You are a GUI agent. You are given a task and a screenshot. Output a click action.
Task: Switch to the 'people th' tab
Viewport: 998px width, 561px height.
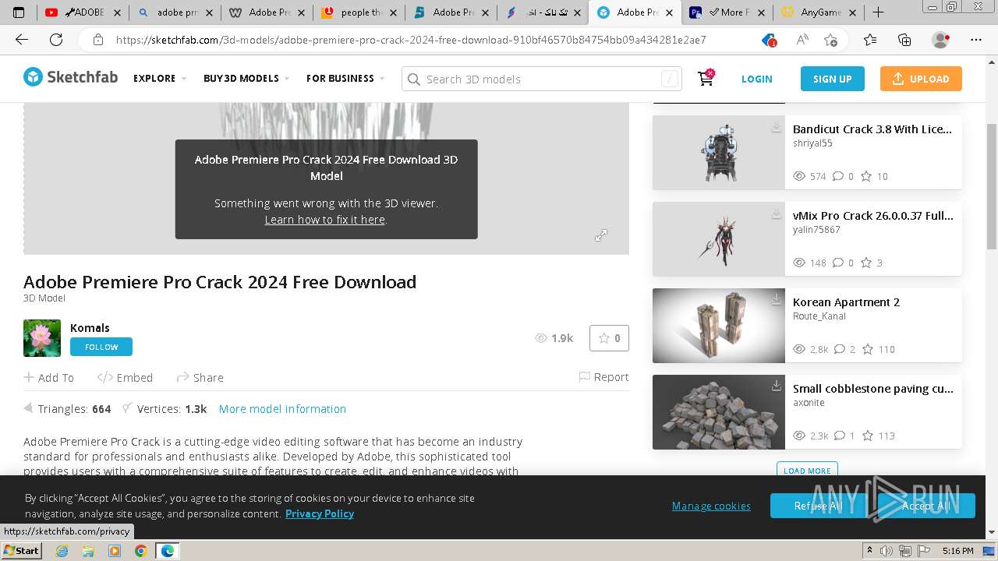click(359, 12)
